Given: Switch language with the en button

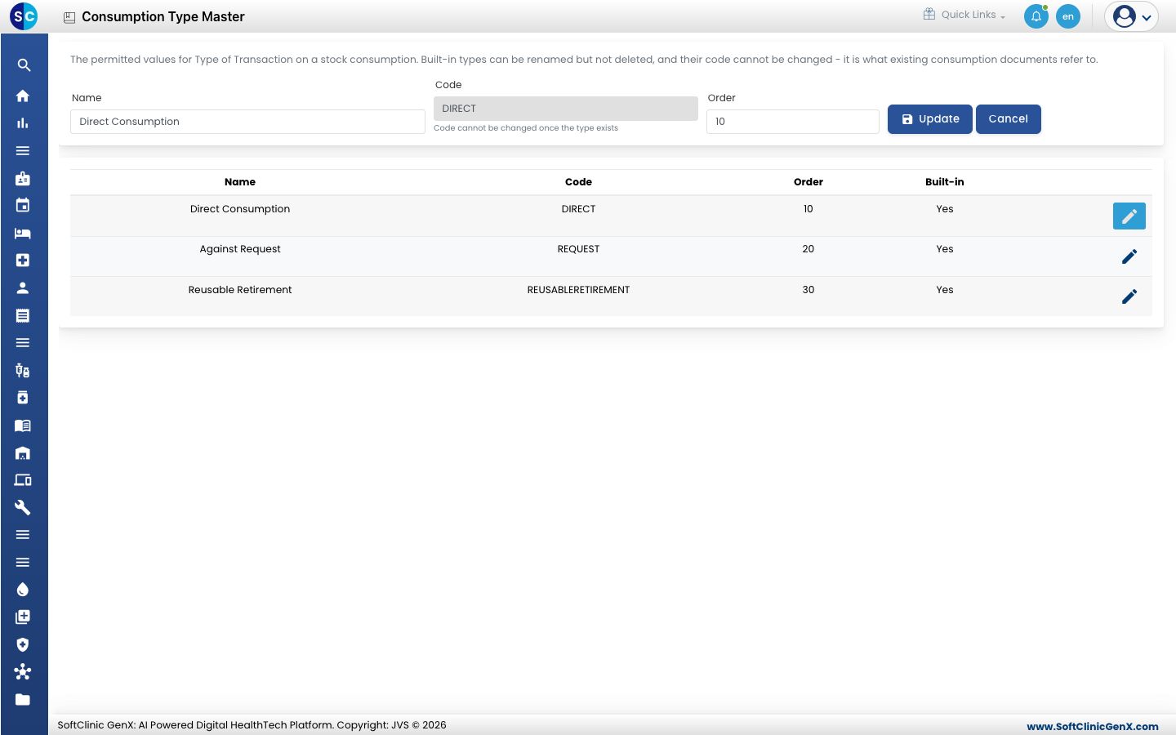Looking at the screenshot, I should (1068, 16).
